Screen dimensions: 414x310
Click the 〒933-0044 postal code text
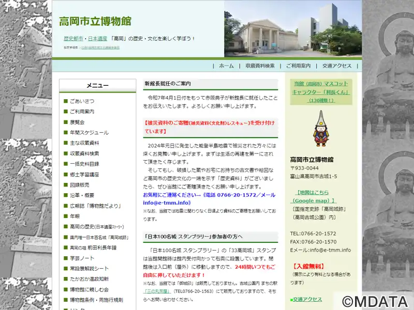(x=304, y=168)
